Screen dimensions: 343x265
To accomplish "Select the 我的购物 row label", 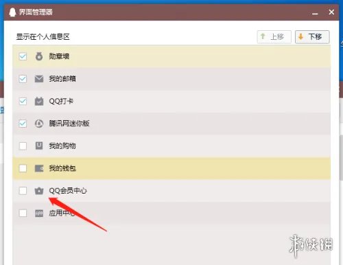I will click(62, 146).
